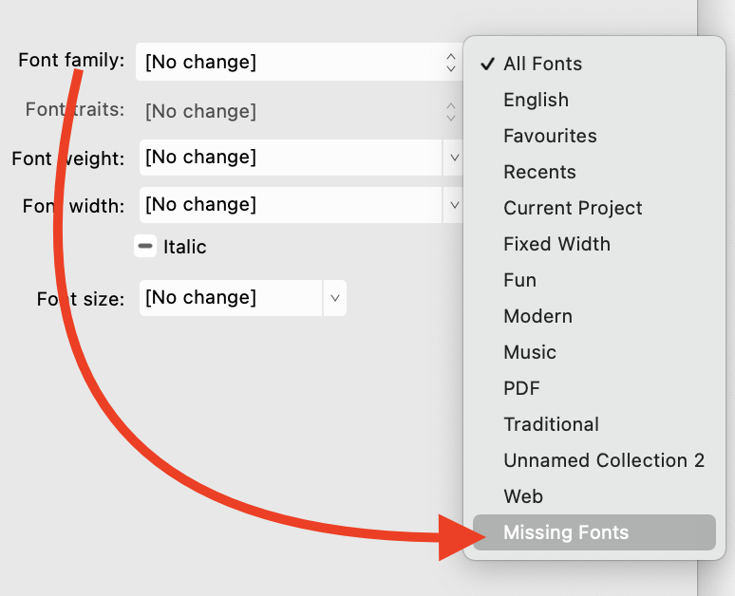
Task: Click the Font size text field
Action: pyautogui.click(x=231, y=298)
